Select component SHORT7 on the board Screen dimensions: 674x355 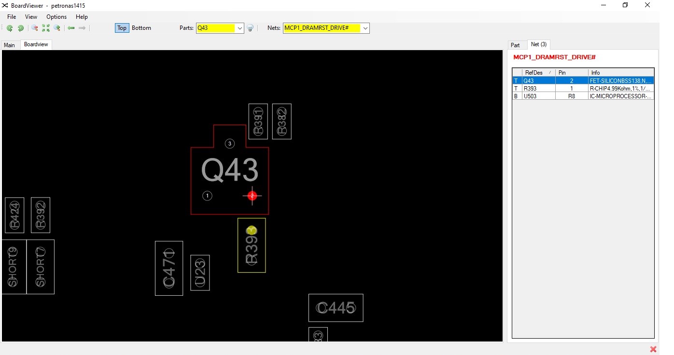41,267
